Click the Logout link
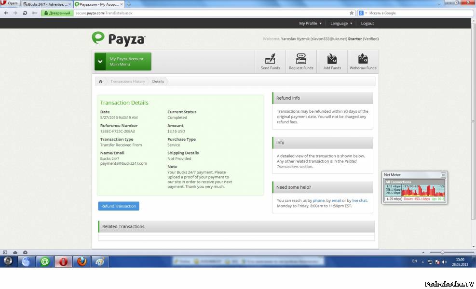The height and width of the screenshot is (289, 476). pyautogui.click(x=367, y=23)
